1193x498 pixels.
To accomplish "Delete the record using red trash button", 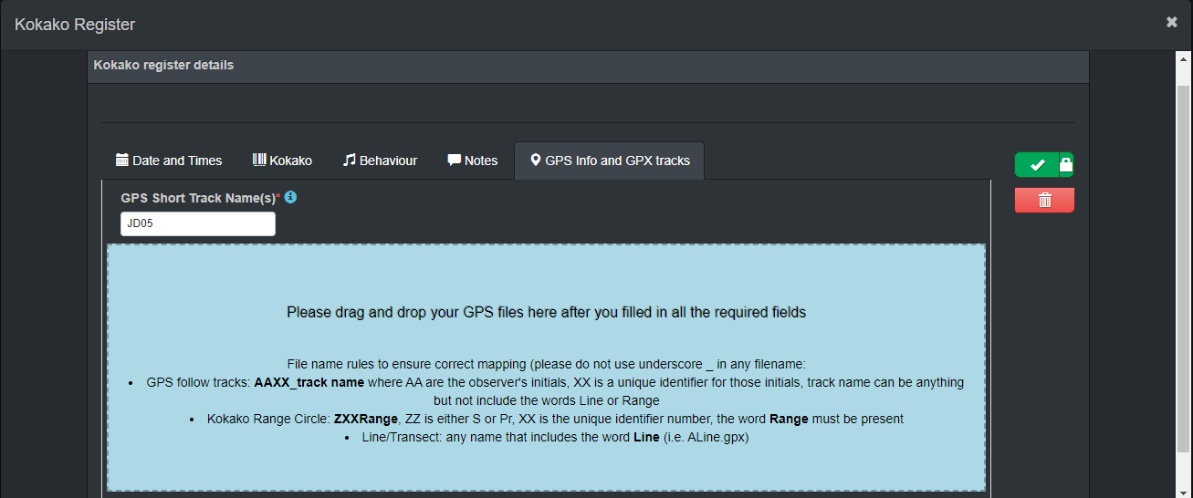I will click(x=1044, y=201).
